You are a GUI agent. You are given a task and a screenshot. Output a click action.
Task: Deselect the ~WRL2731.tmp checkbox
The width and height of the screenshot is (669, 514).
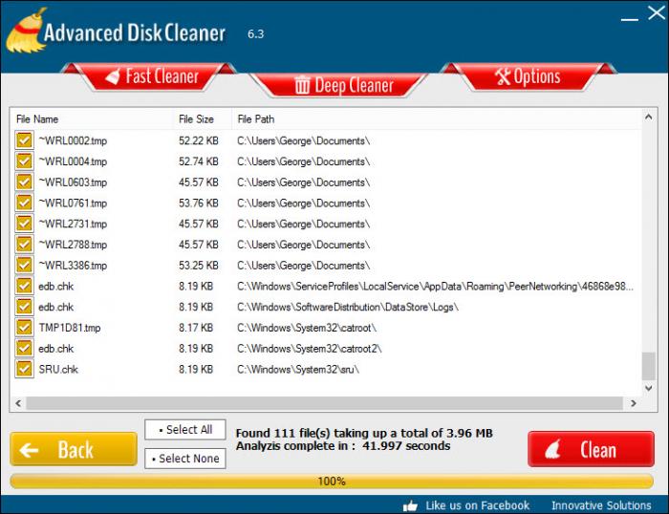(x=24, y=224)
